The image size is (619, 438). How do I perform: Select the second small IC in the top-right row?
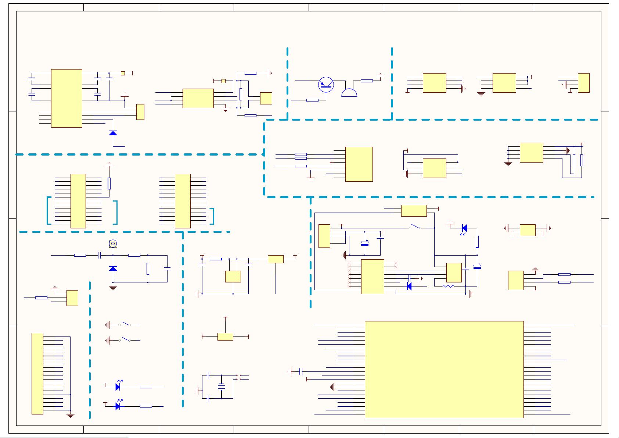coord(504,83)
